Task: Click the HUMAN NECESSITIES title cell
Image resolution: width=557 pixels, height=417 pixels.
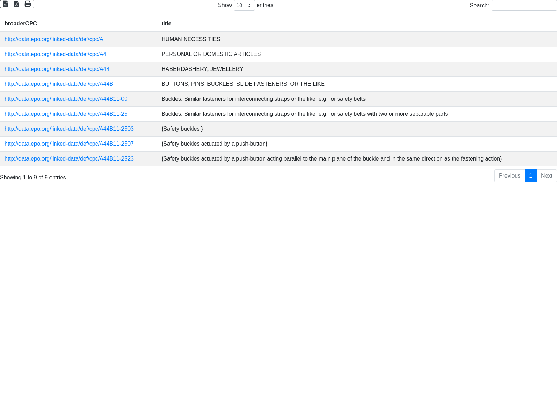Action: coord(191,39)
